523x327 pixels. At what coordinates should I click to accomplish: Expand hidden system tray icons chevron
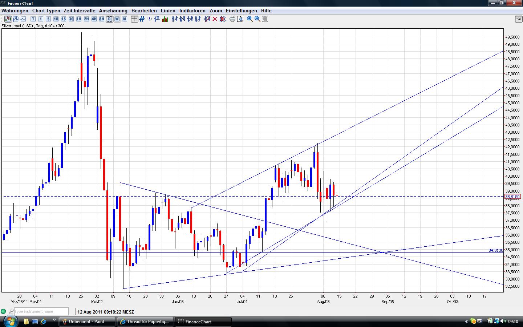(466, 322)
